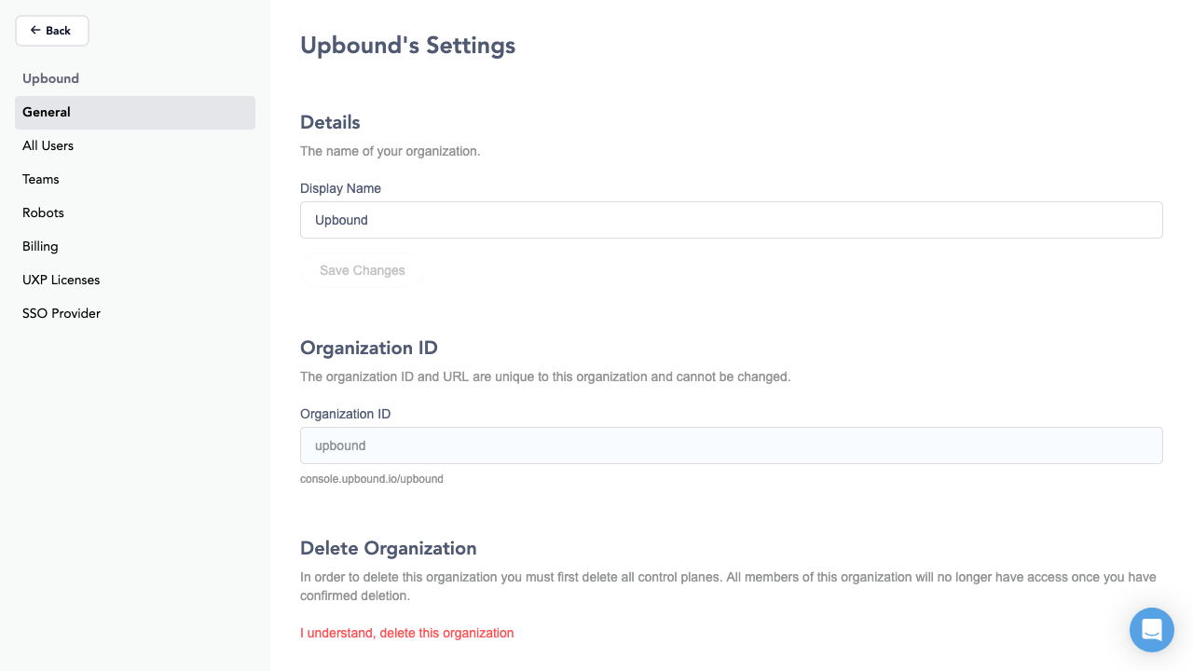Select the Display Name input field

731,220
